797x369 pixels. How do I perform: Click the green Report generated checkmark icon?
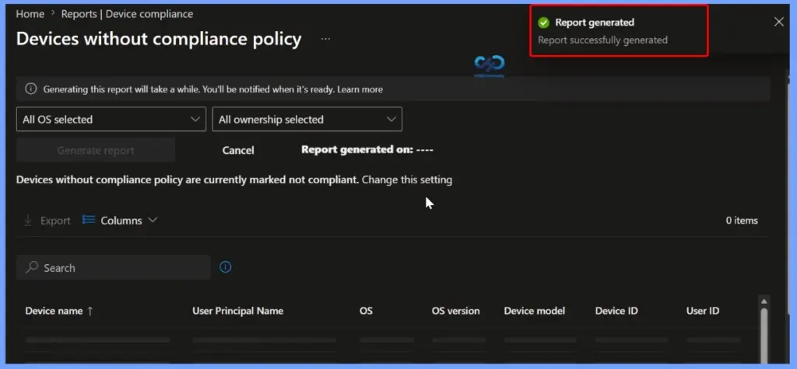pos(544,23)
